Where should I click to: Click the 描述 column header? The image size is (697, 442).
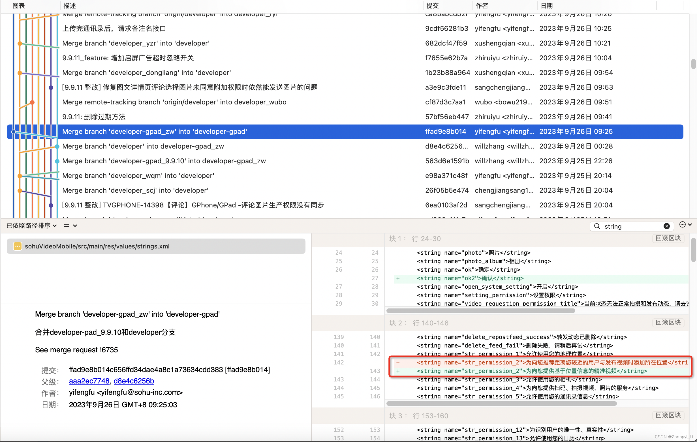[x=69, y=5]
